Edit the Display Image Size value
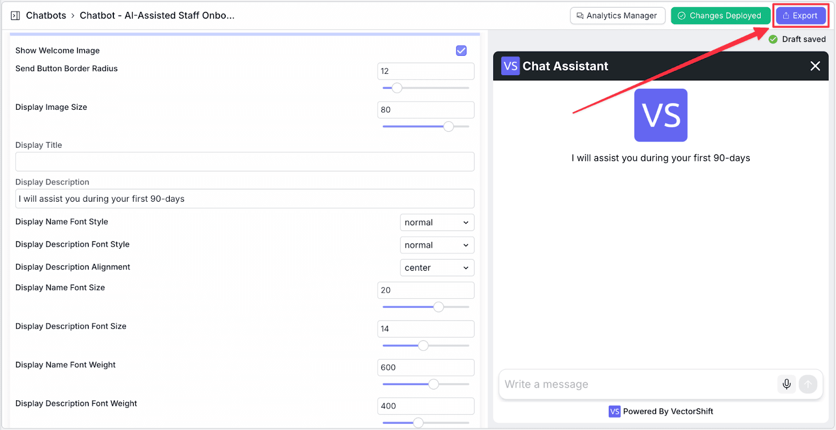The height and width of the screenshot is (430, 836). click(x=426, y=110)
